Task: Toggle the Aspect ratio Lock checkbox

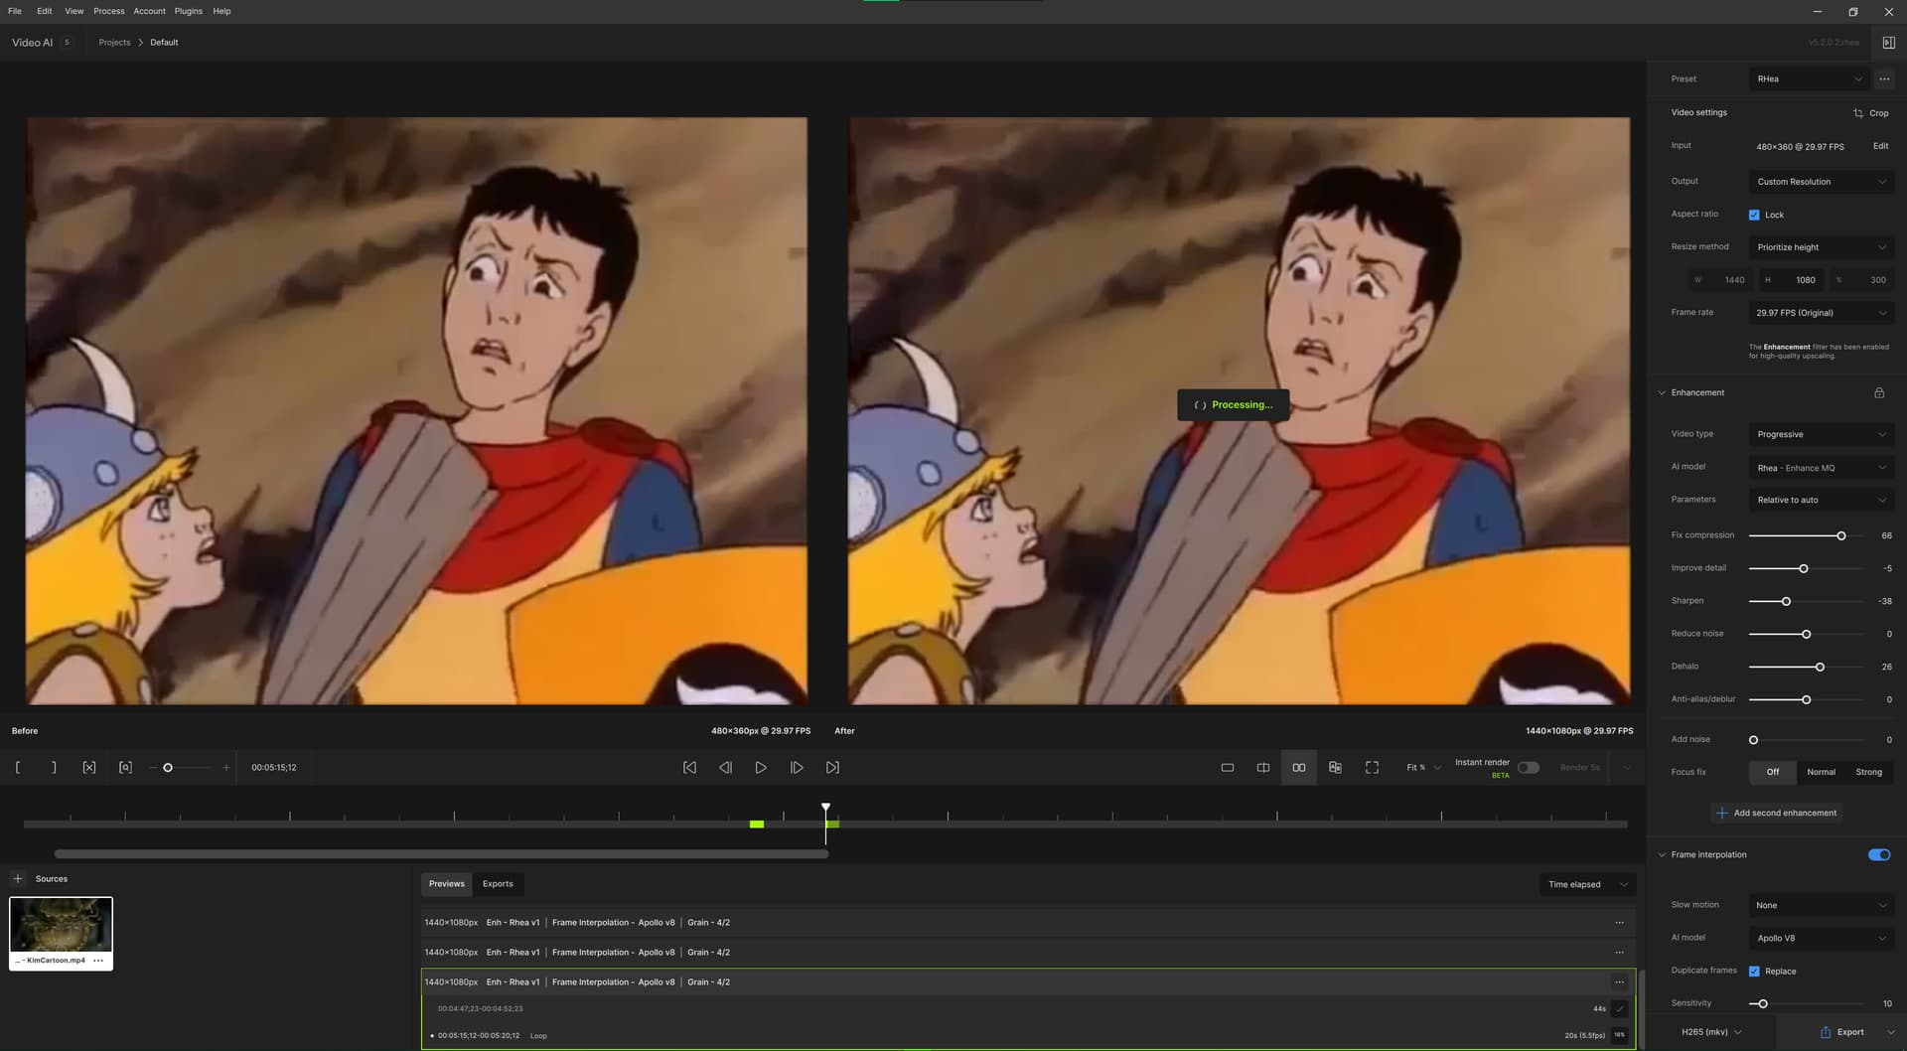Action: coord(1754,216)
